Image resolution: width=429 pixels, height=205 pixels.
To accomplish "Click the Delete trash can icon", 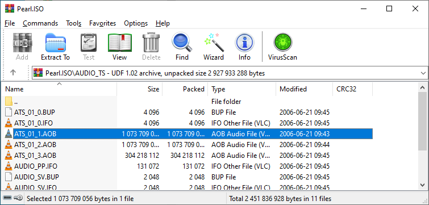I will [151, 43].
